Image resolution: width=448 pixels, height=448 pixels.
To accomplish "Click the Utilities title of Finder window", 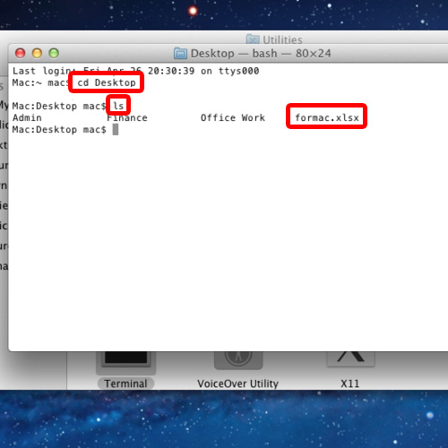I will 282,39.
